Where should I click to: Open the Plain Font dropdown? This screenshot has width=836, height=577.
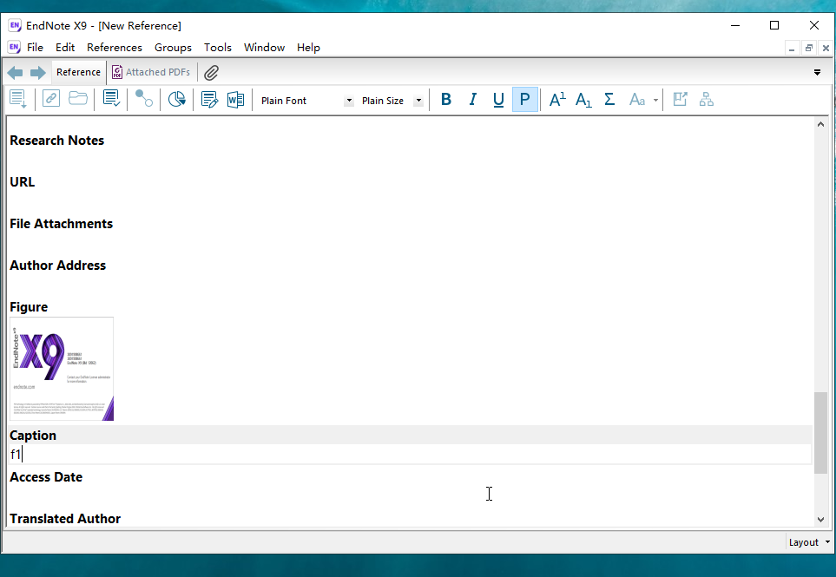(x=349, y=101)
